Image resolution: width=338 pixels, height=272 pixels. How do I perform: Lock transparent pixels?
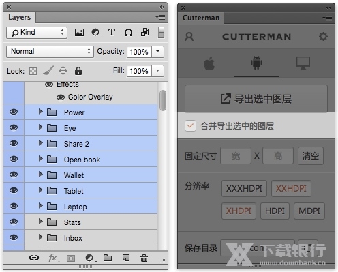tap(33, 71)
